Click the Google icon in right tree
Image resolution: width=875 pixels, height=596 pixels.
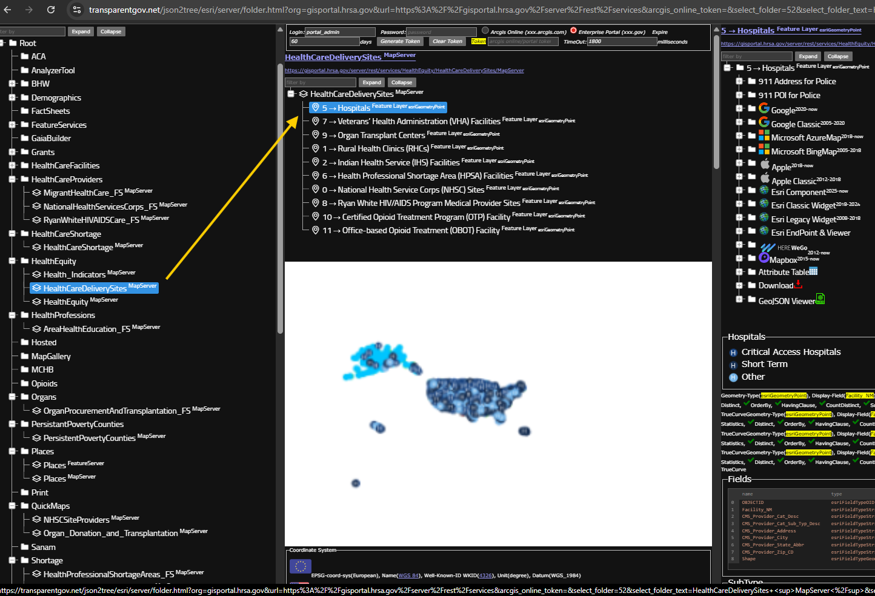click(x=764, y=108)
